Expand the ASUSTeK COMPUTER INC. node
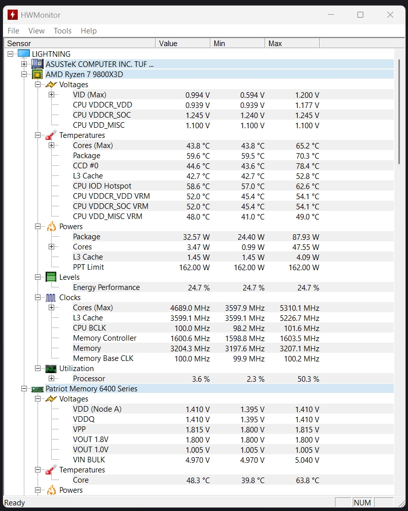Image resolution: width=408 pixels, height=511 pixels. pos(24,64)
